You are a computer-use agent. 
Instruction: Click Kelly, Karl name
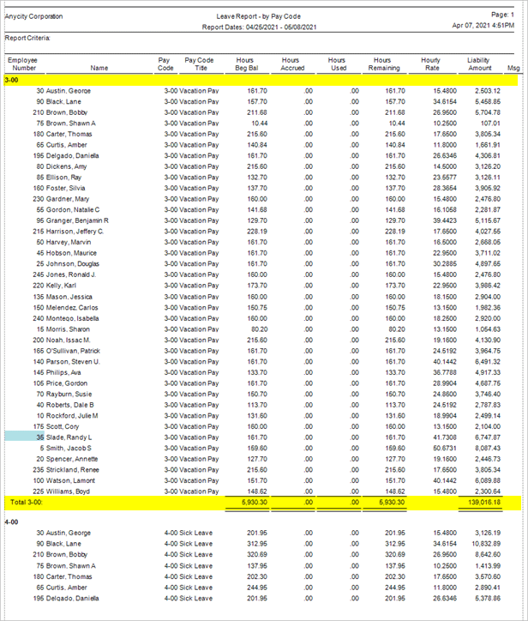coord(61,285)
